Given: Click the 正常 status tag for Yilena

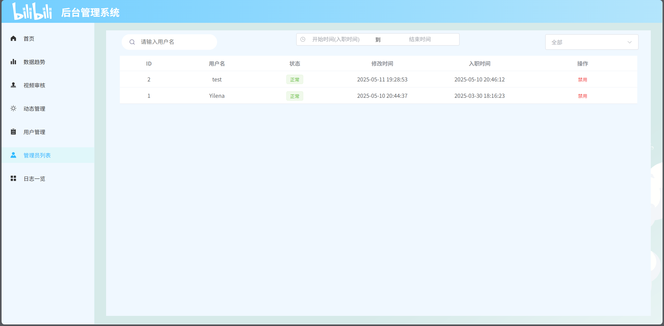Looking at the screenshot, I should [x=295, y=96].
